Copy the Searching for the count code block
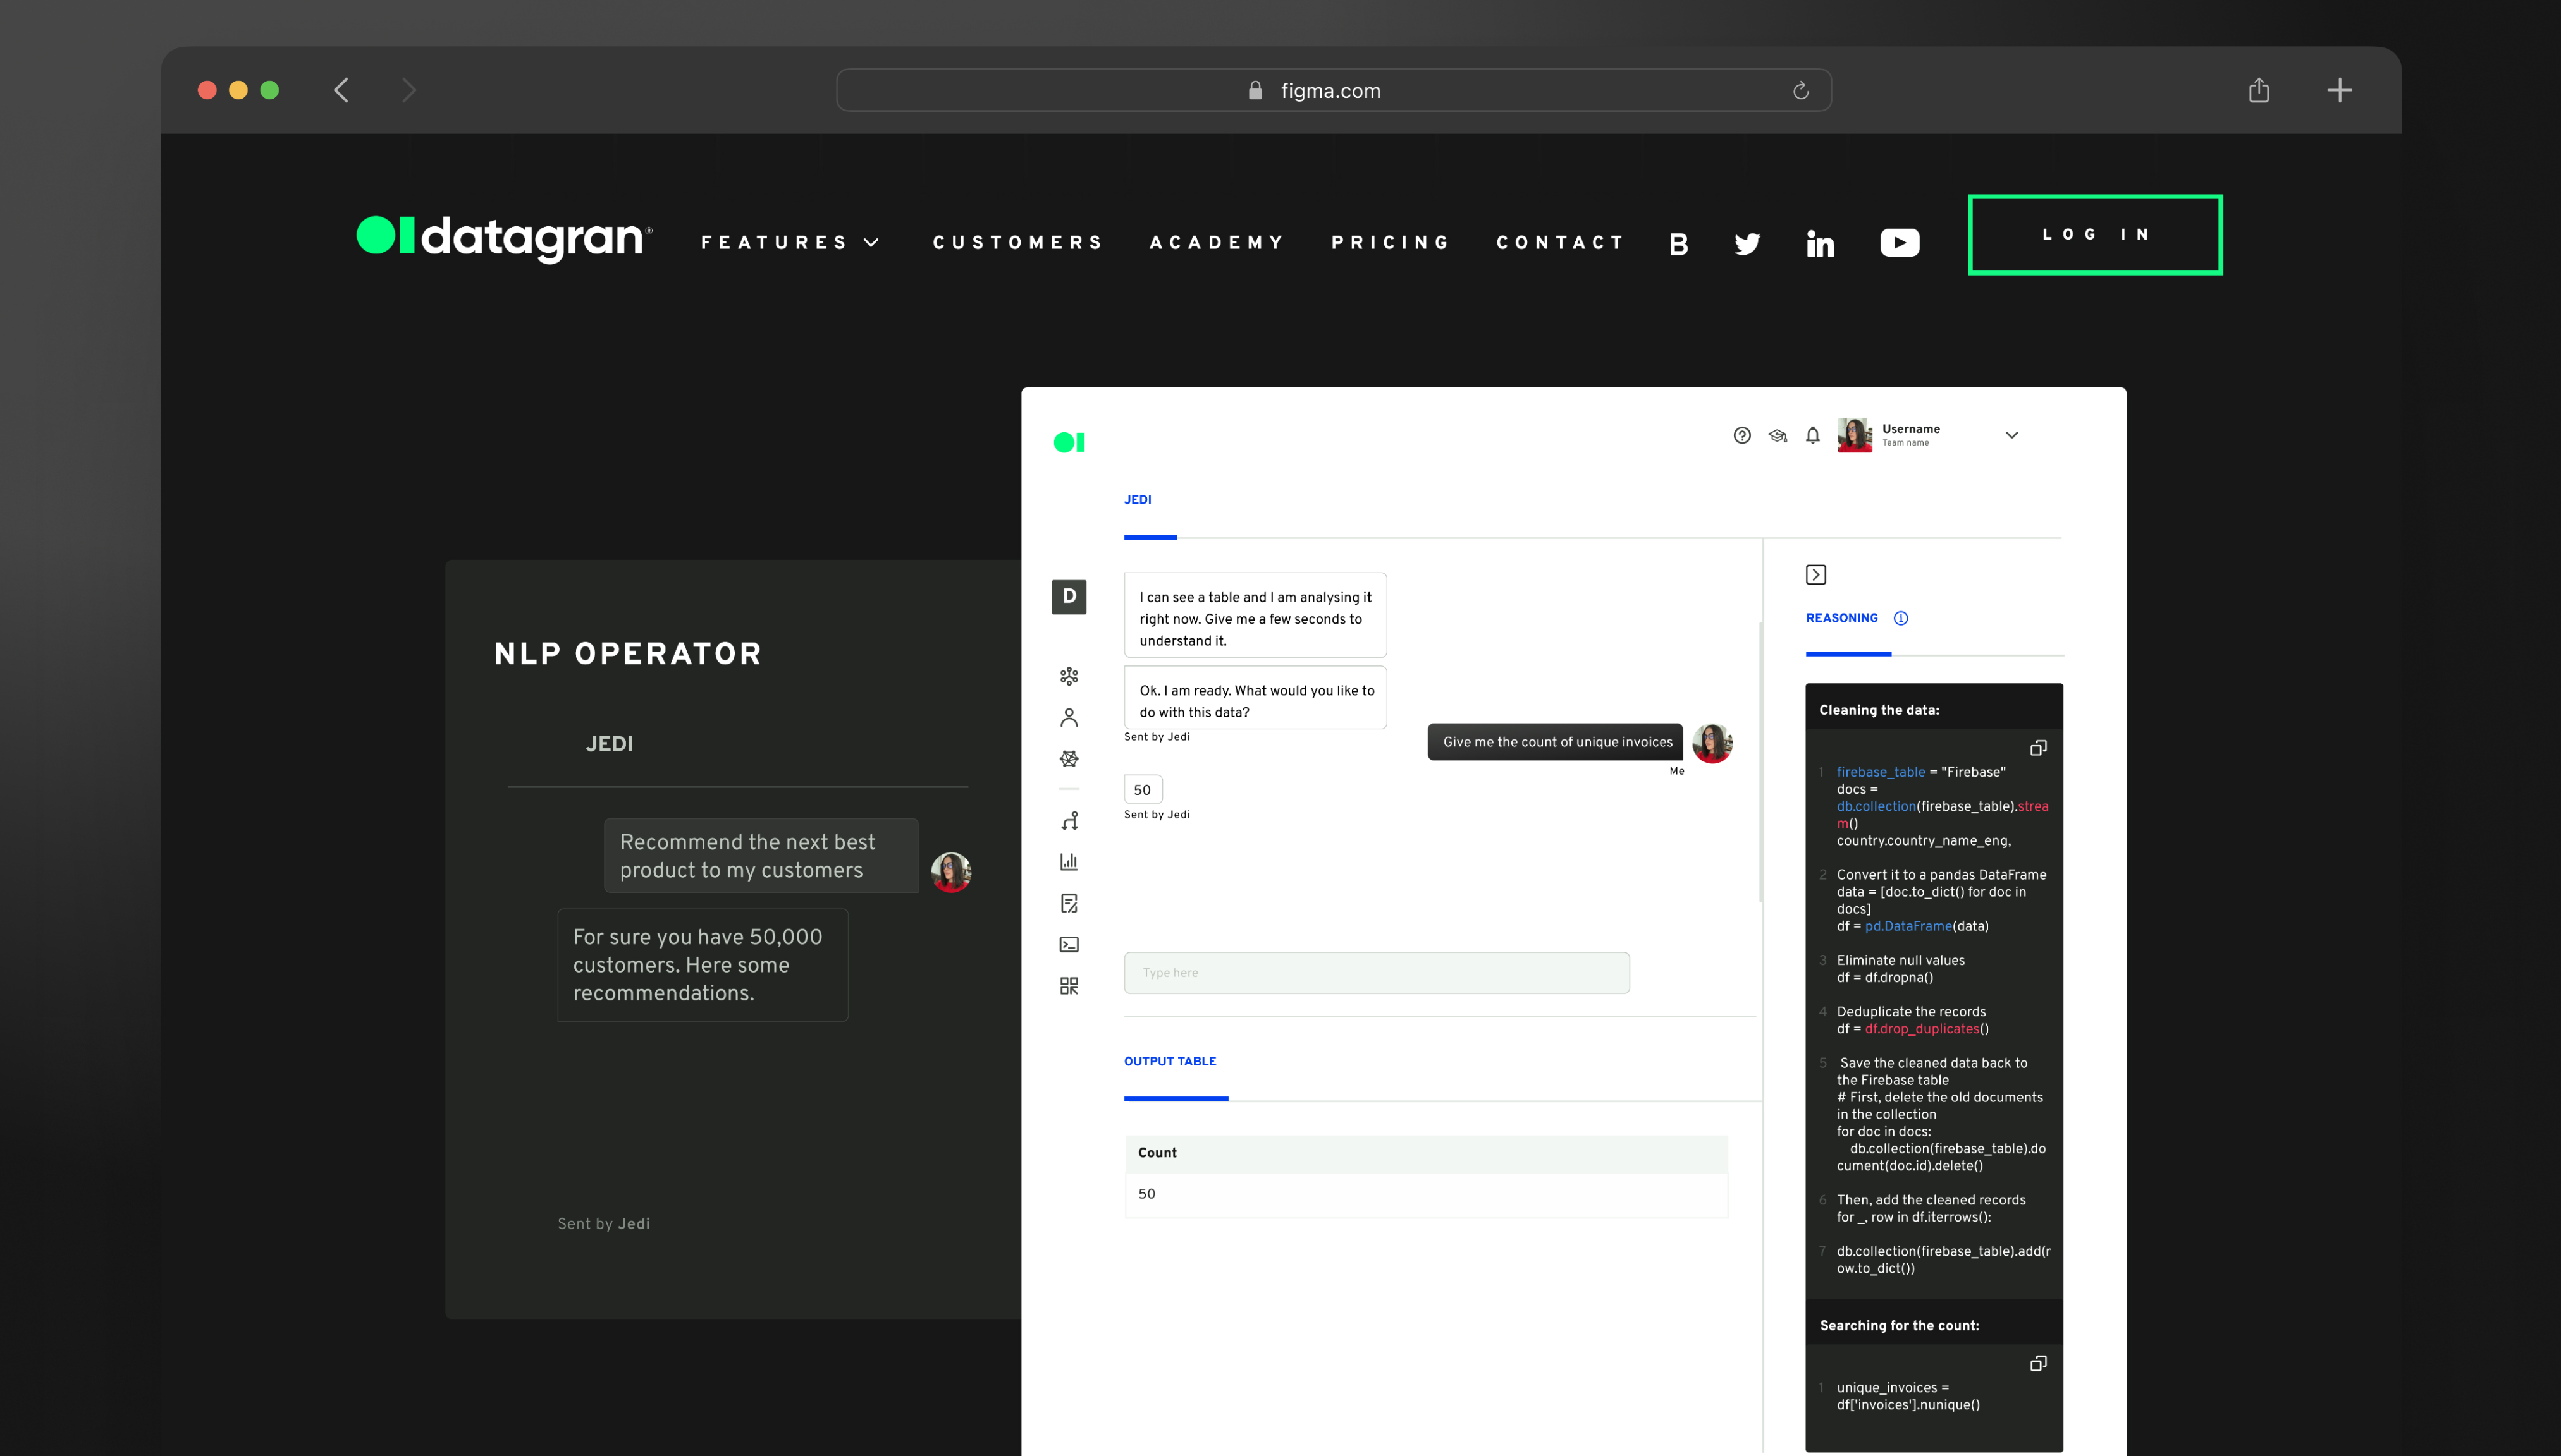The height and width of the screenshot is (1456, 2561). pyautogui.click(x=2038, y=1364)
